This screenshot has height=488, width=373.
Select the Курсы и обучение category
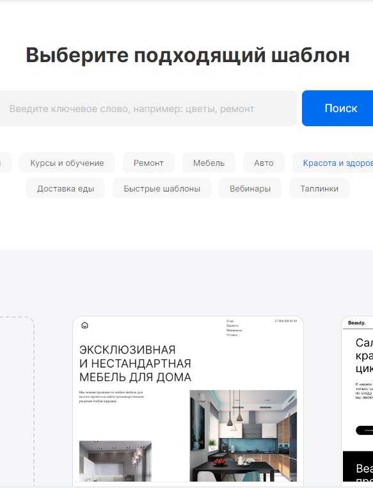(x=67, y=163)
